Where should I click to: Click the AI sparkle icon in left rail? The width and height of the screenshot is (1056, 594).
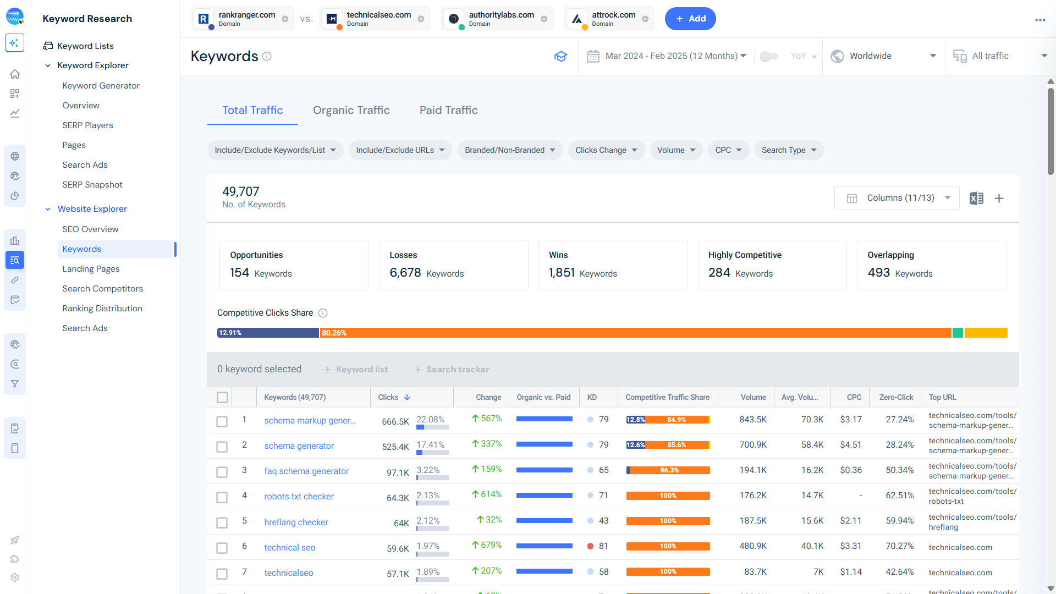click(x=15, y=43)
